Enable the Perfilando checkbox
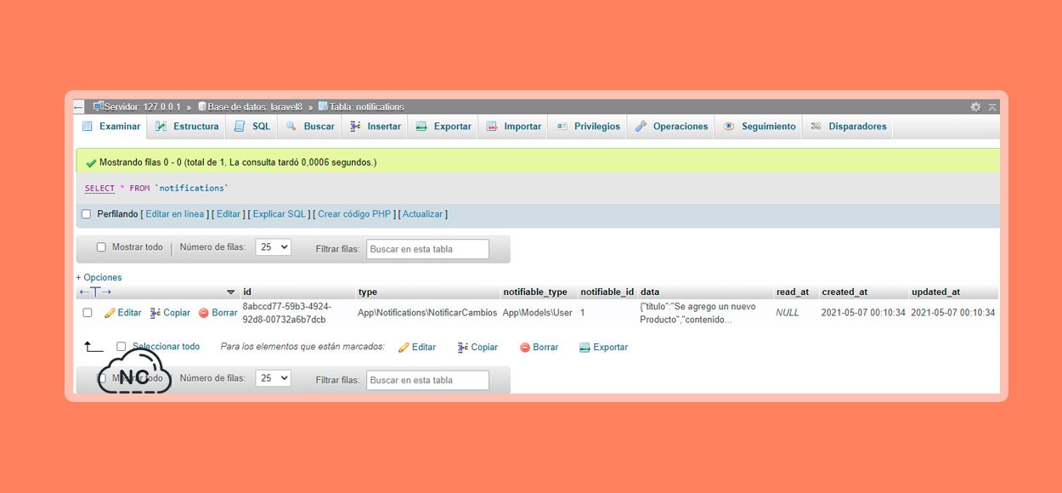1062x493 pixels. click(86, 214)
